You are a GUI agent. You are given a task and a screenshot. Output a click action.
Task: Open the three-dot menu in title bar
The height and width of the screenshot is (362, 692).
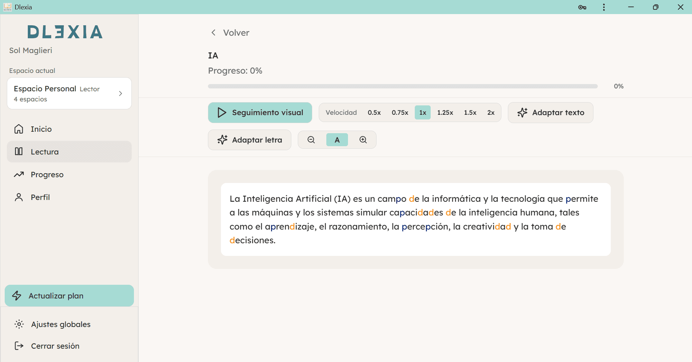[604, 7]
